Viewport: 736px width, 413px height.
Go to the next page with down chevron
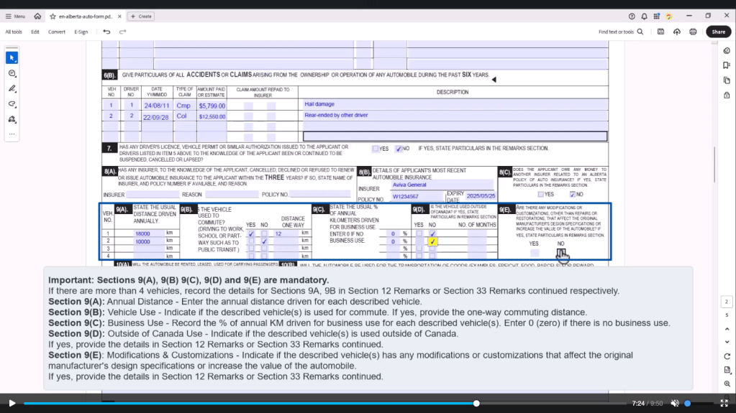[727, 341]
